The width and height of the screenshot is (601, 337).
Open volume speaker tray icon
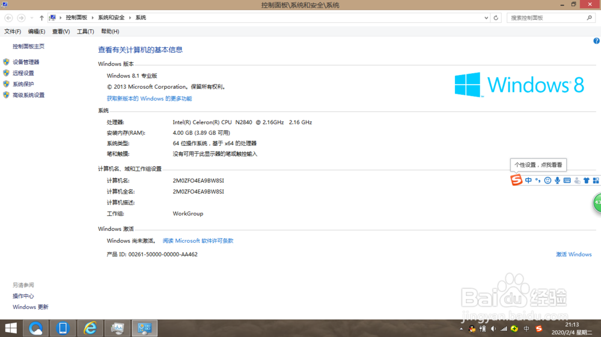(493, 329)
